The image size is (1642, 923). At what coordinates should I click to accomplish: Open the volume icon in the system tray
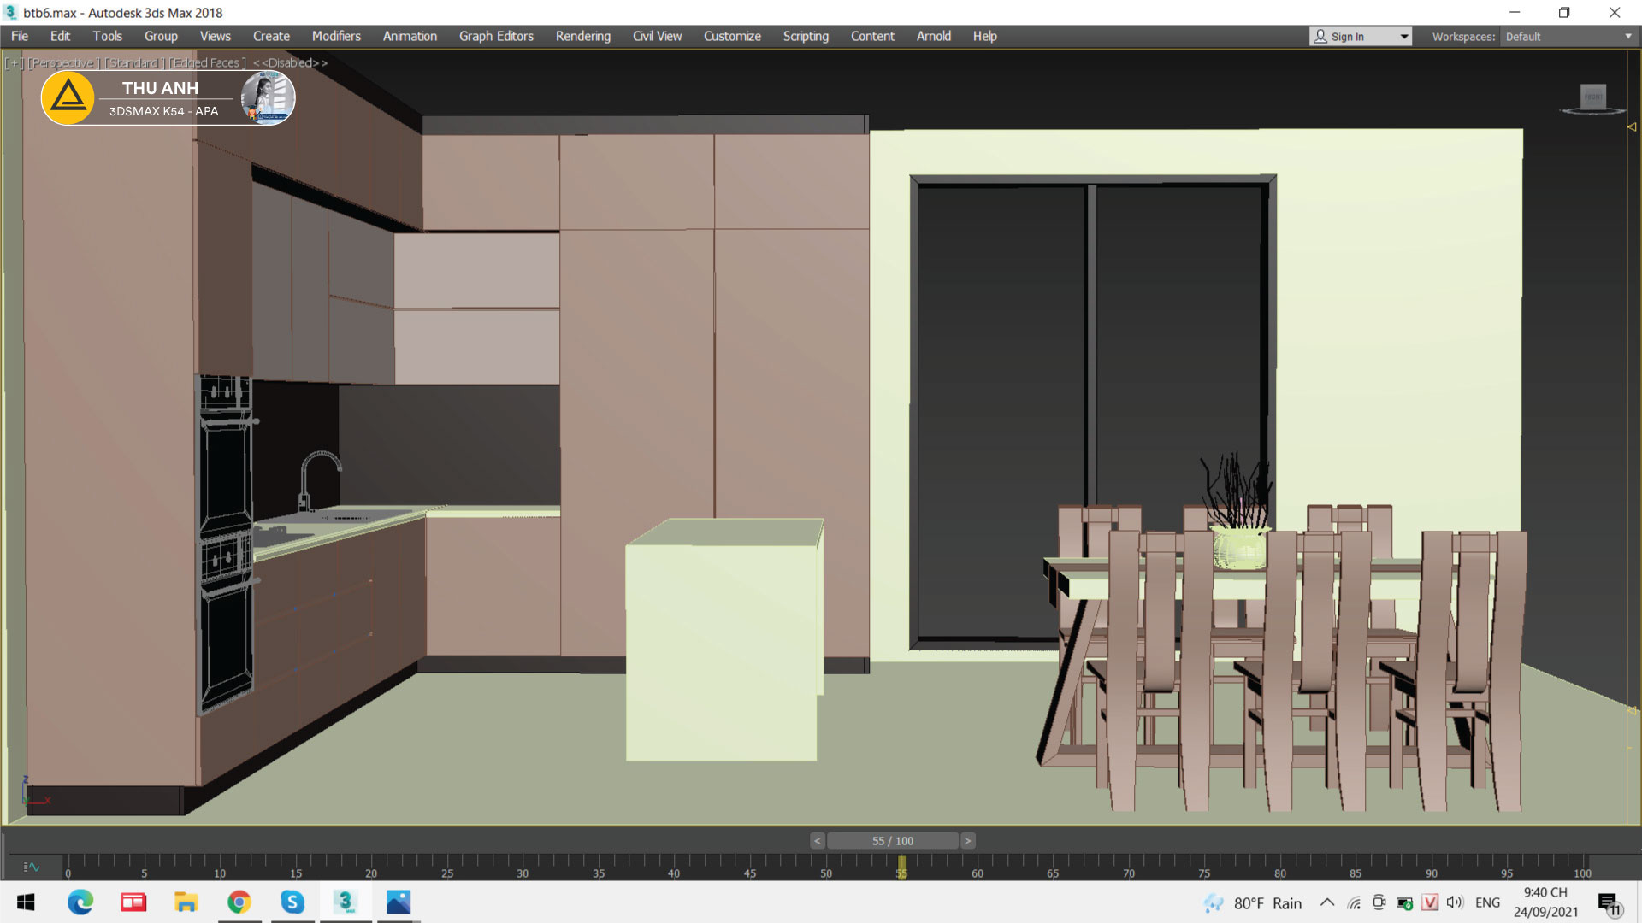[1454, 902]
